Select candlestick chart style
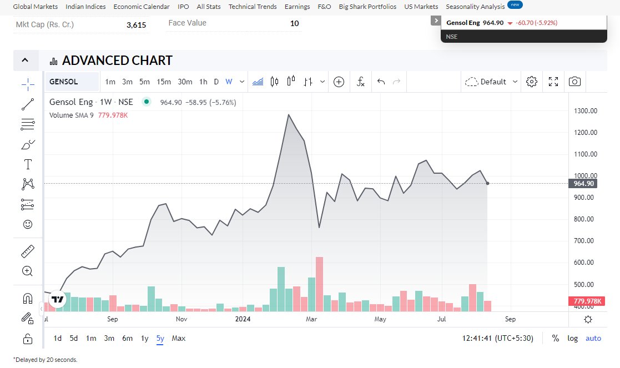This screenshot has height=368, width=620. 274,82
